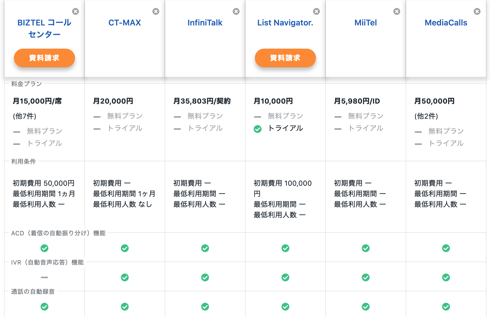Image resolution: width=490 pixels, height=317 pixels.
Task: Go to the InfiniTalk product link
Action: [205, 23]
